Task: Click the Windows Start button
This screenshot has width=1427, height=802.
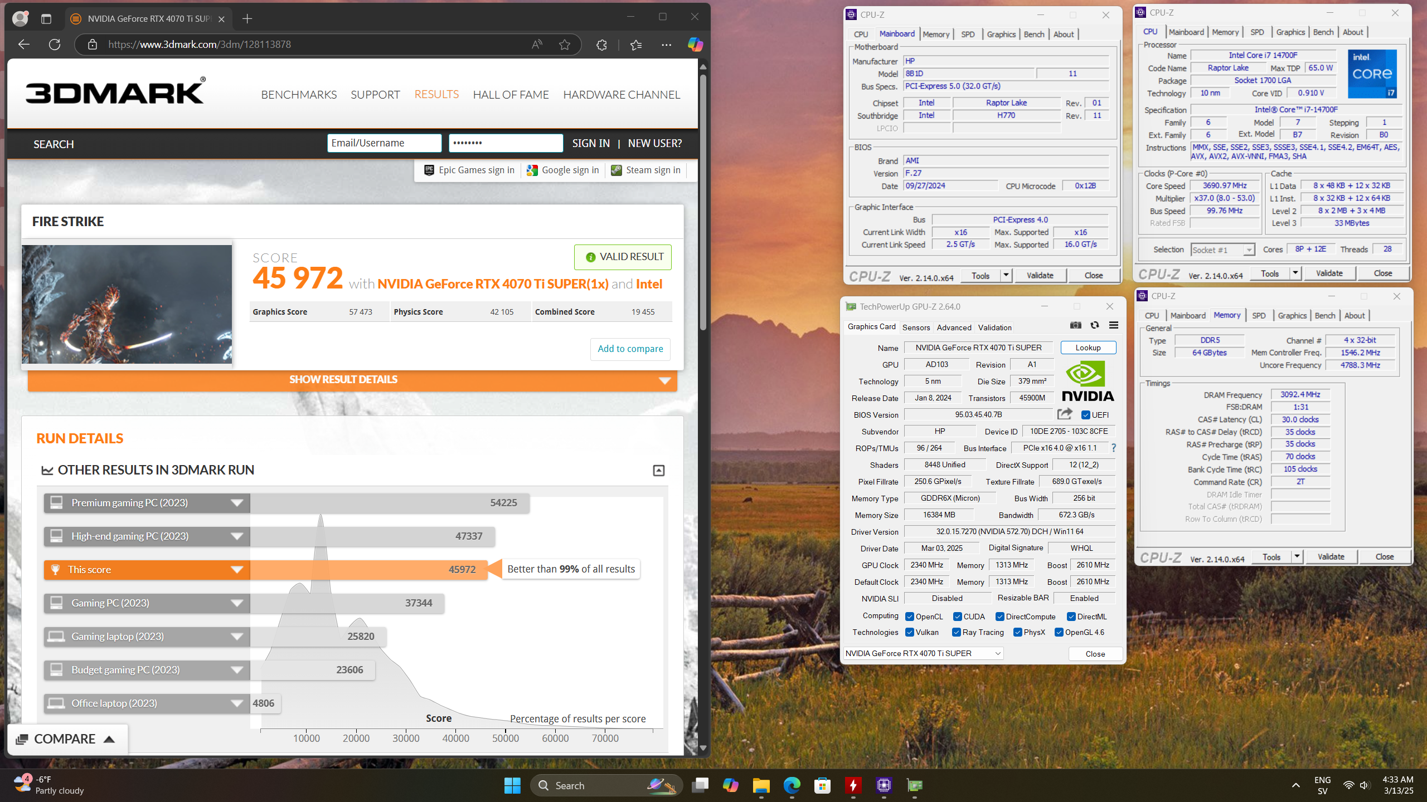Action: click(x=512, y=785)
